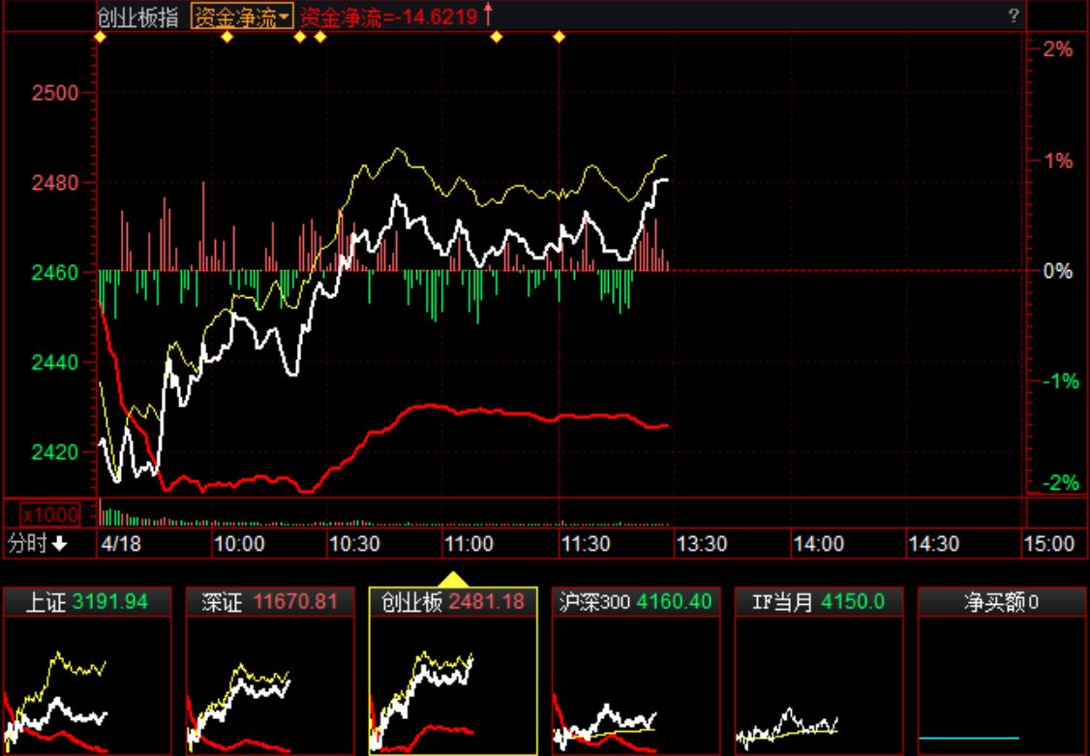
Task: Switch to the 上证 3191.94 index tab
Action: pos(87,602)
